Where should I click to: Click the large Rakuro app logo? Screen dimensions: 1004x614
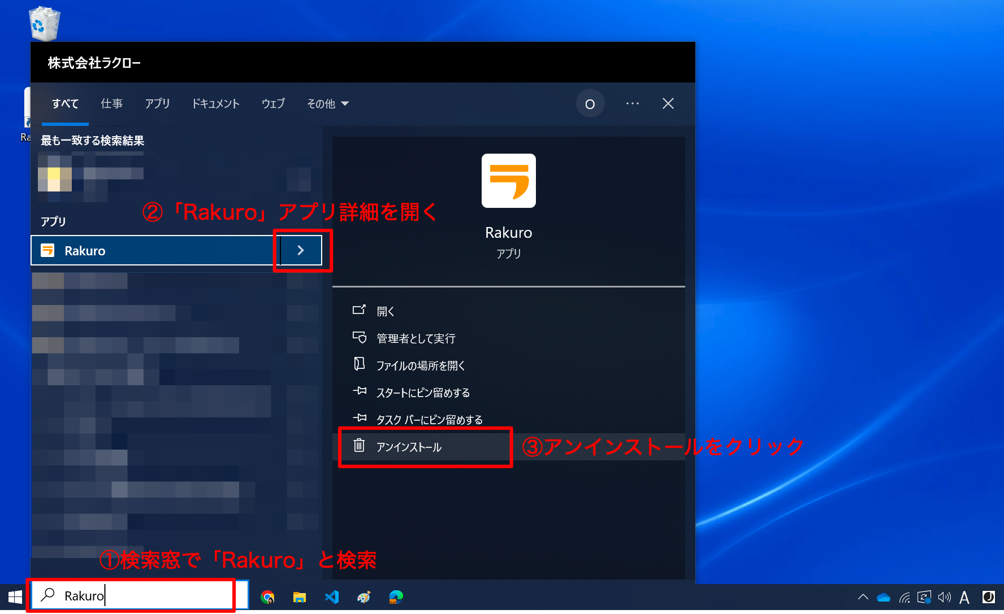pos(508,181)
